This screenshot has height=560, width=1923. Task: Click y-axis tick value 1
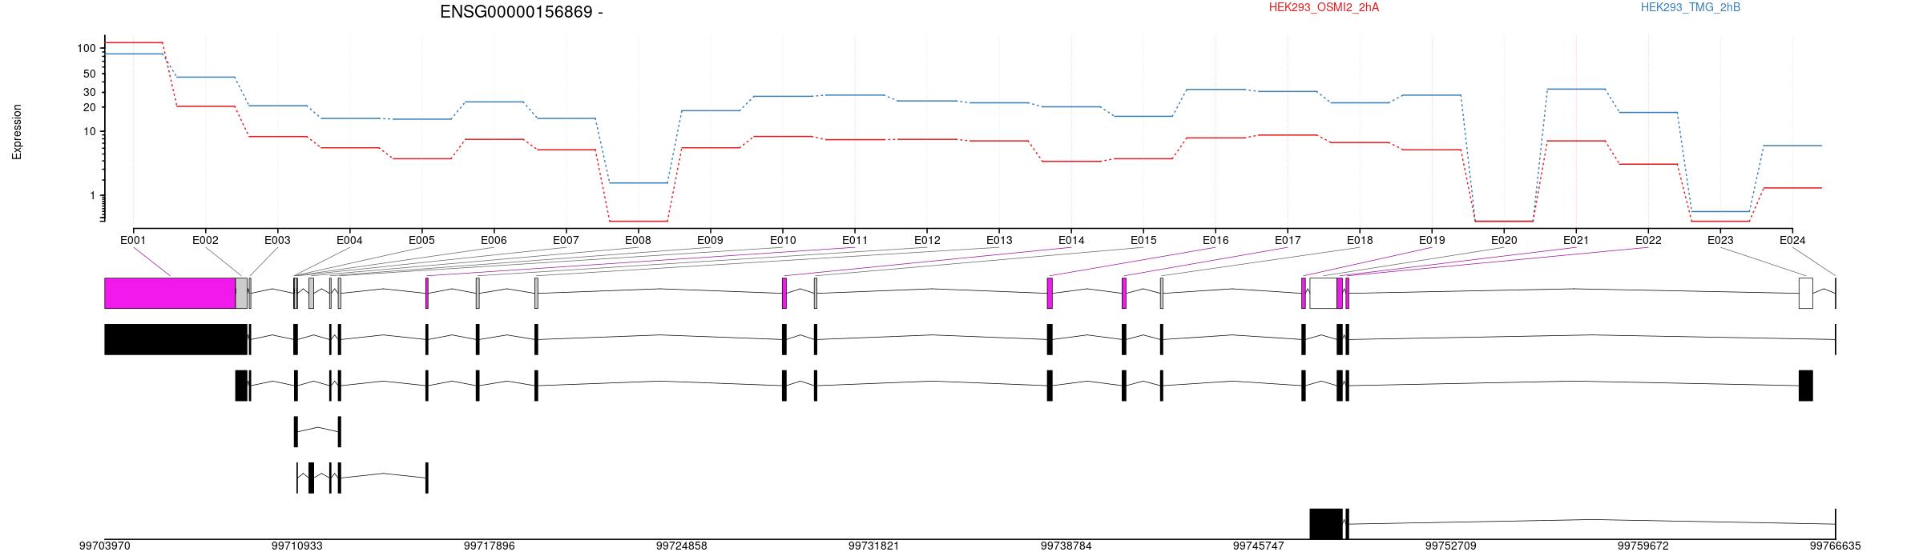(93, 196)
